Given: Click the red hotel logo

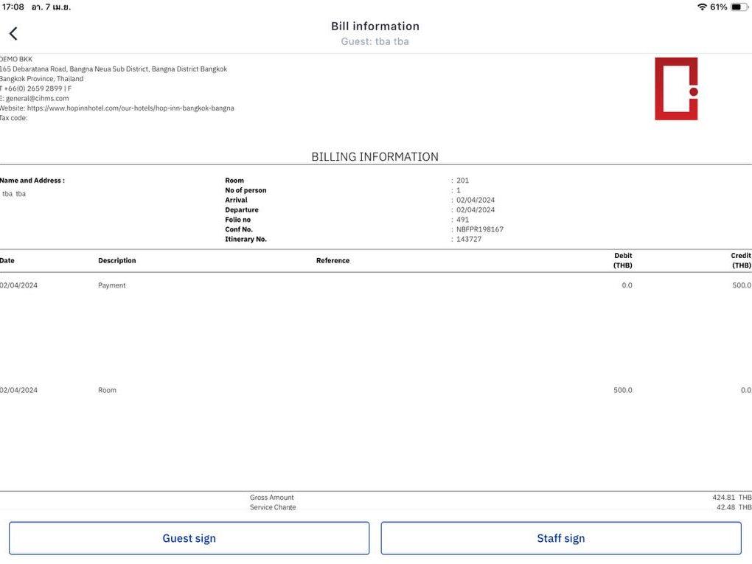Looking at the screenshot, I should (676, 88).
